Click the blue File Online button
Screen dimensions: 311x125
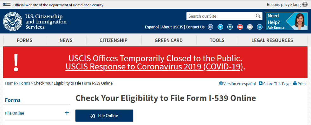(104, 116)
